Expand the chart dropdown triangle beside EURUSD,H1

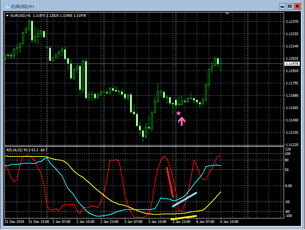(7, 16)
